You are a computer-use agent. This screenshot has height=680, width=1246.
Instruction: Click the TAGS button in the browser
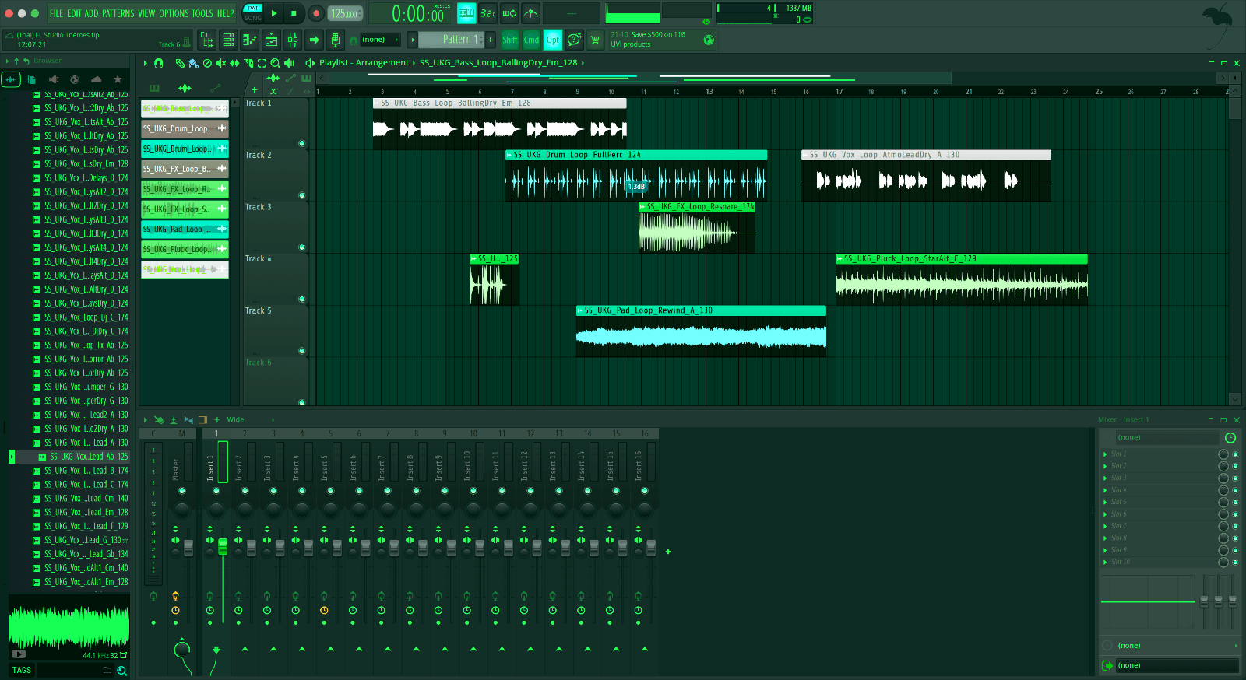[x=22, y=671]
